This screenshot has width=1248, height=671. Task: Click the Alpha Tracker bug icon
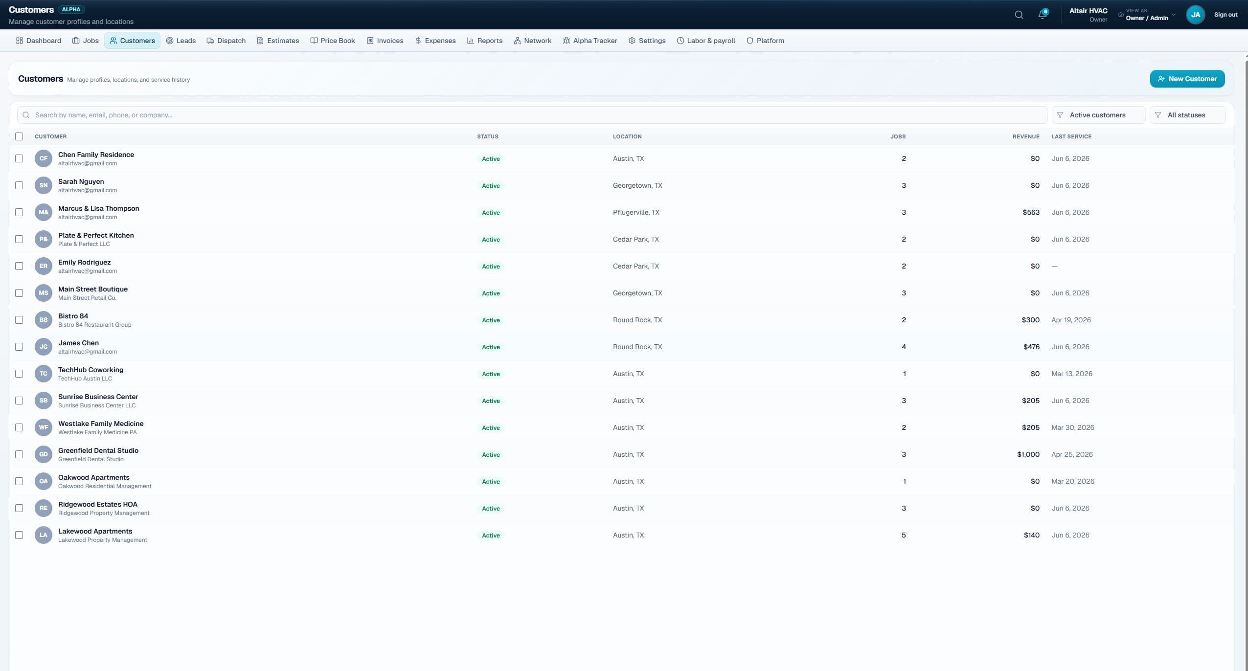point(566,41)
